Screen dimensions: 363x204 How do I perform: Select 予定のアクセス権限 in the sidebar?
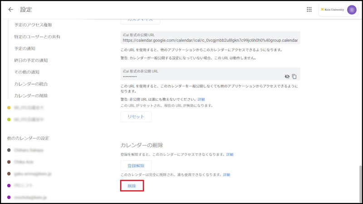[x=33, y=25]
